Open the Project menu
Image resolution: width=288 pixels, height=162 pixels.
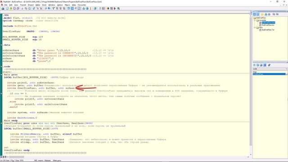pyautogui.click(x=31, y=5)
